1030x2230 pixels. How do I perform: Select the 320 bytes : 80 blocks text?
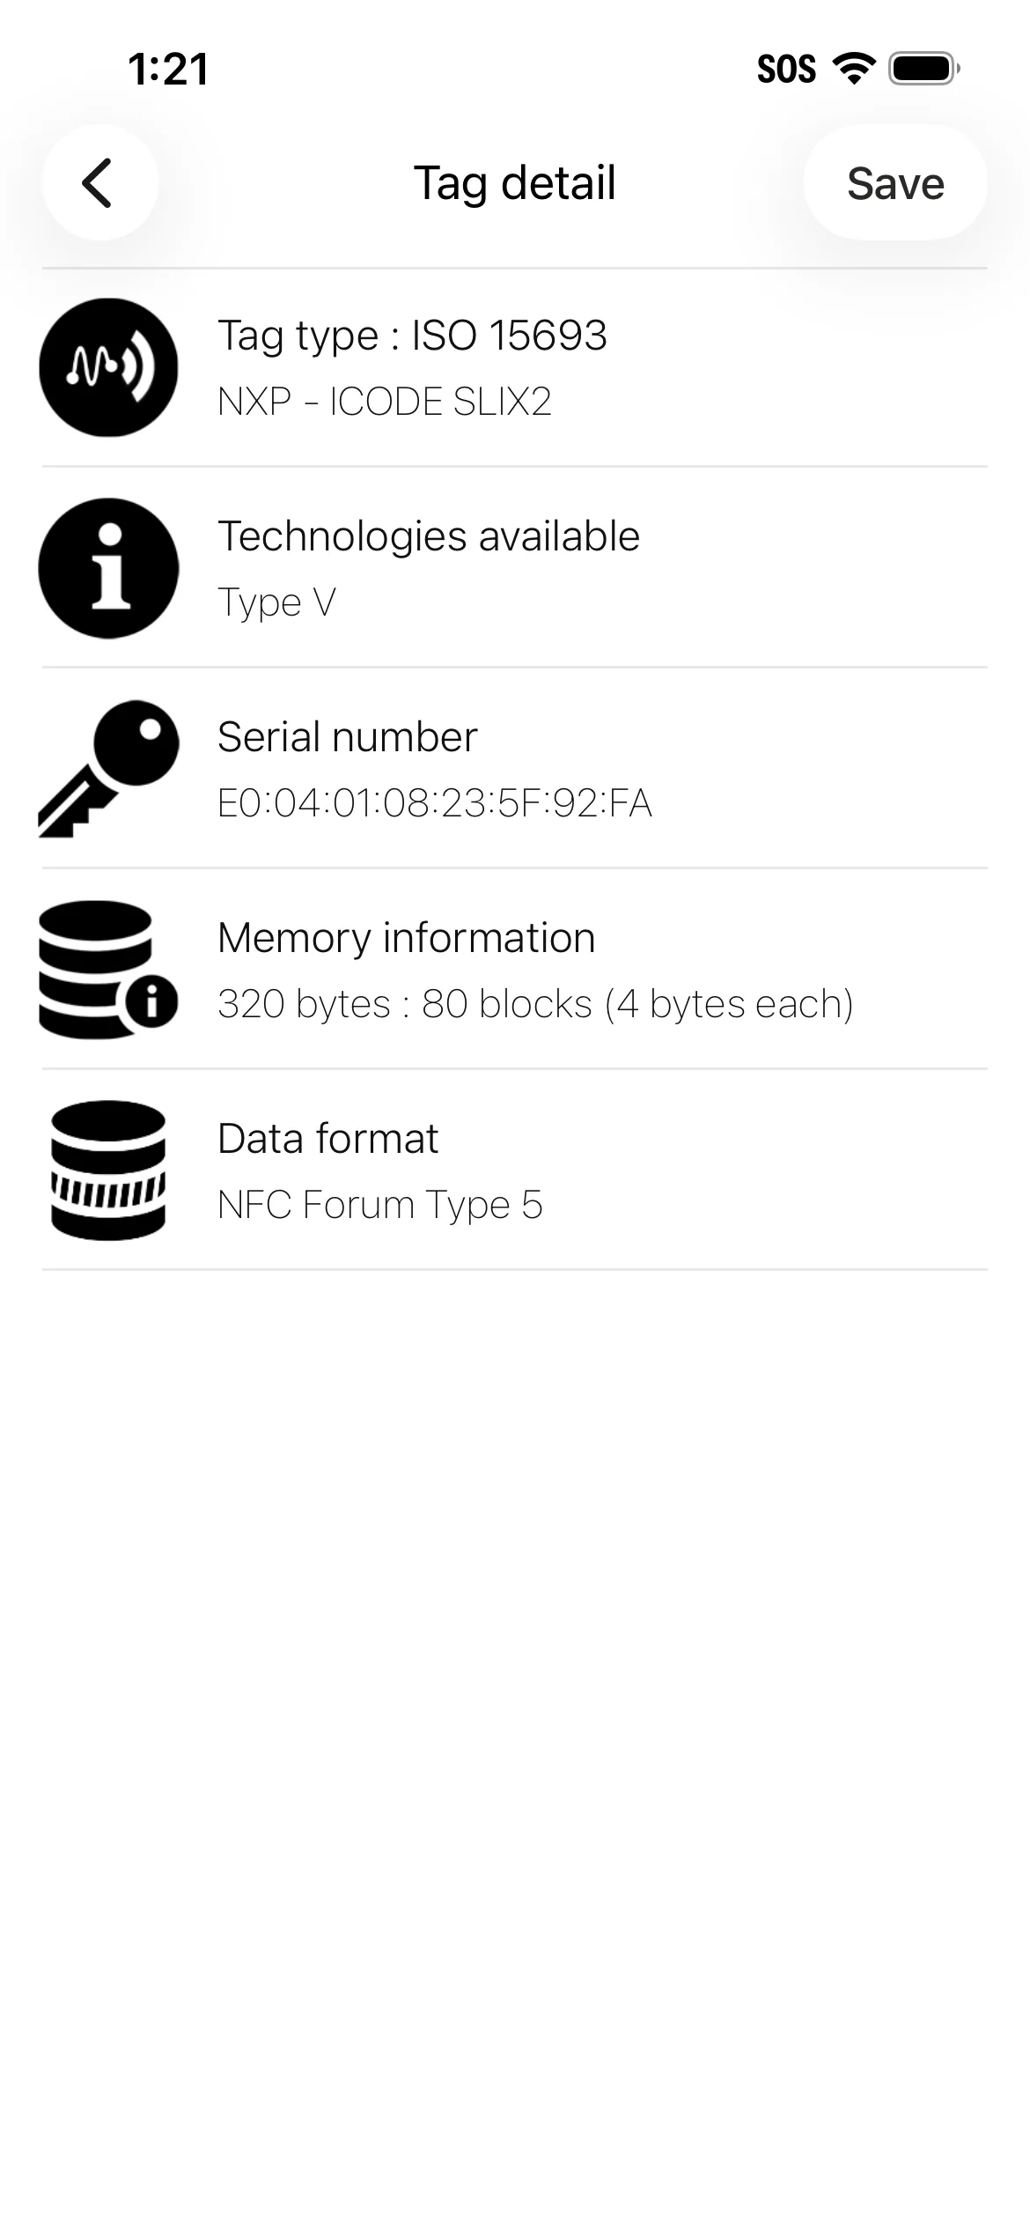coord(405,1004)
